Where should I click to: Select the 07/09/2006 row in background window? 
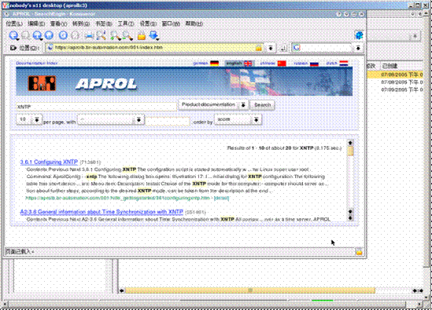click(396, 89)
